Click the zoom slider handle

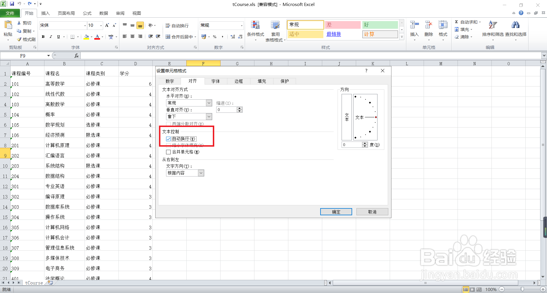coord(522,289)
